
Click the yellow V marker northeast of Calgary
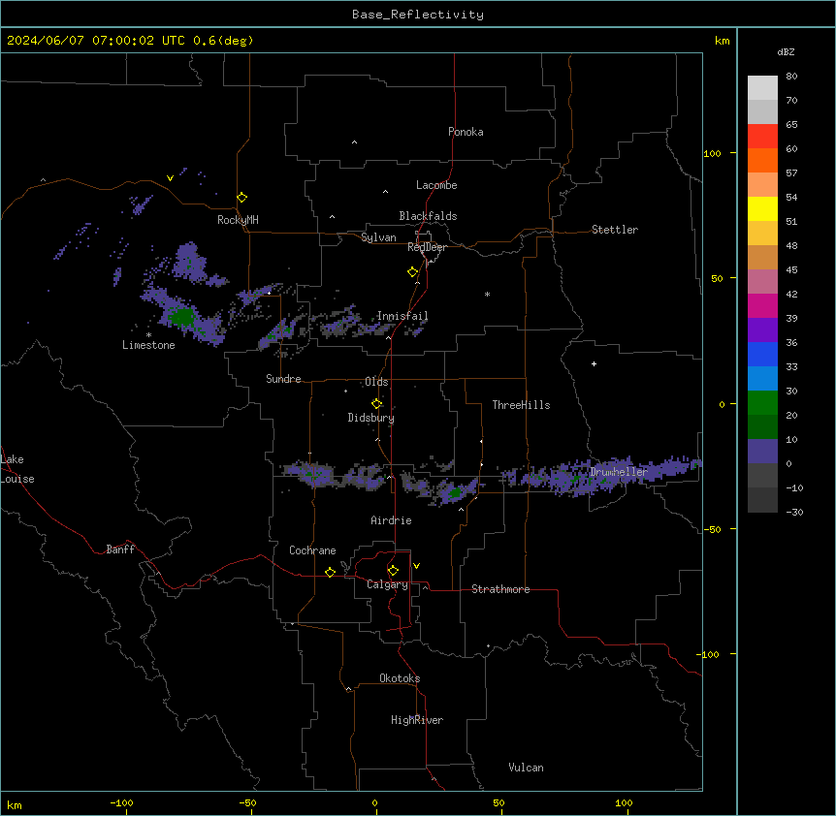click(x=416, y=566)
